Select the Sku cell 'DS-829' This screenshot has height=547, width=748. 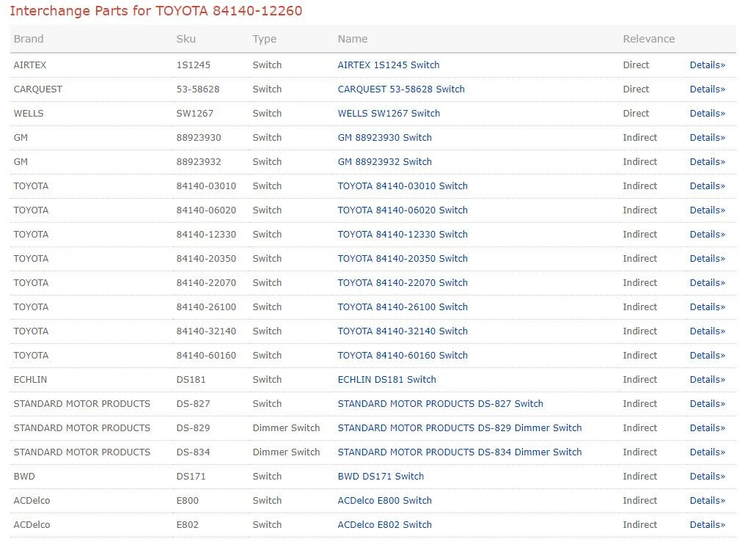click(x=193, y=428)
